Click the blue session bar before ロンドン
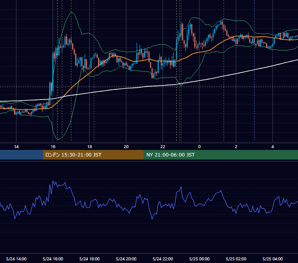The width and height of the screenshot is (298, 263). (21, 155)
